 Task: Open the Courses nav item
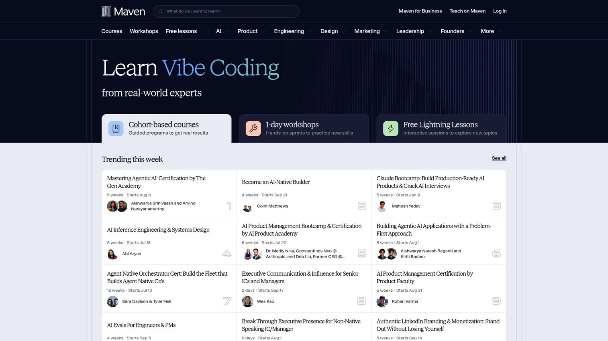[x=112, y=31]
